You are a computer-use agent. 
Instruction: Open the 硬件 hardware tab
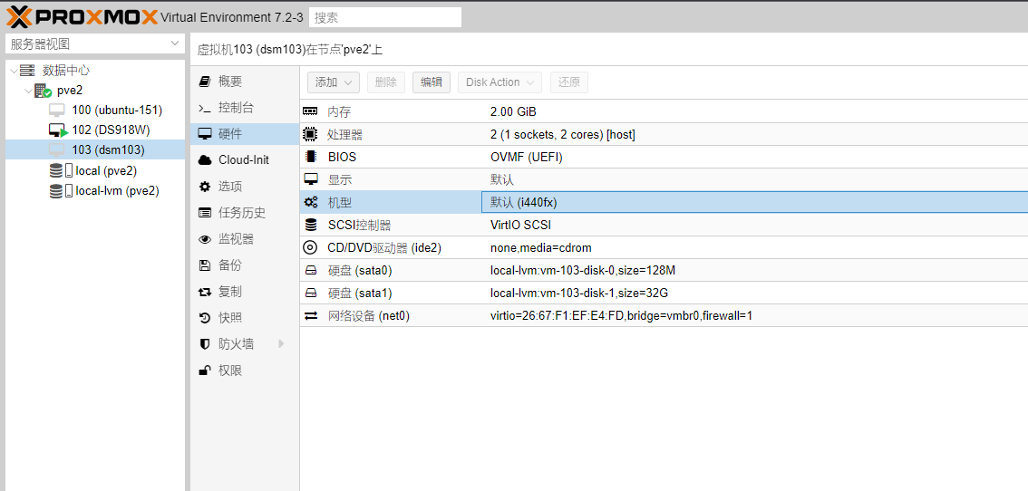click(x=245, y=134)
